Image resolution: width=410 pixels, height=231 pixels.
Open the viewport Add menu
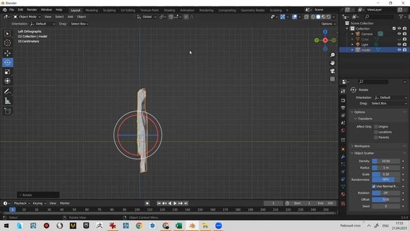point(70,17)
